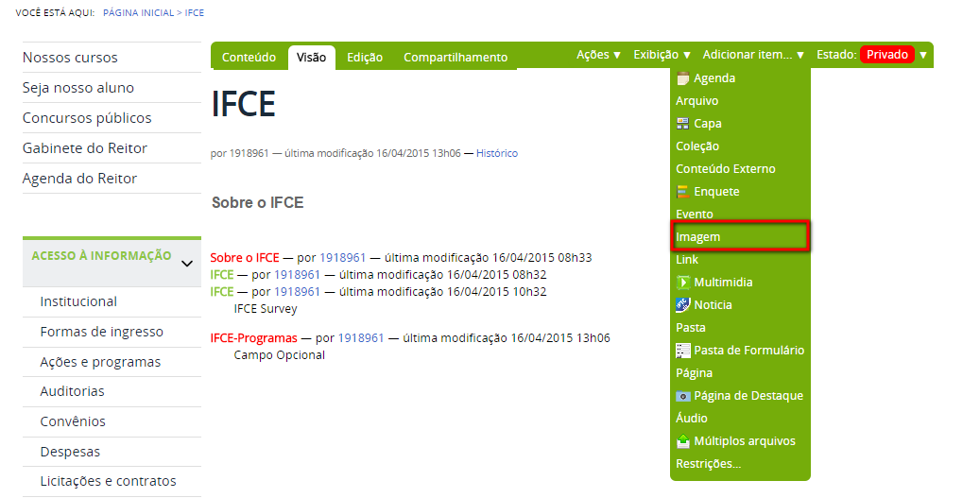Click the Enquete poll icon
This screenshot has height=498, width=980.
(x=682, y=192)
